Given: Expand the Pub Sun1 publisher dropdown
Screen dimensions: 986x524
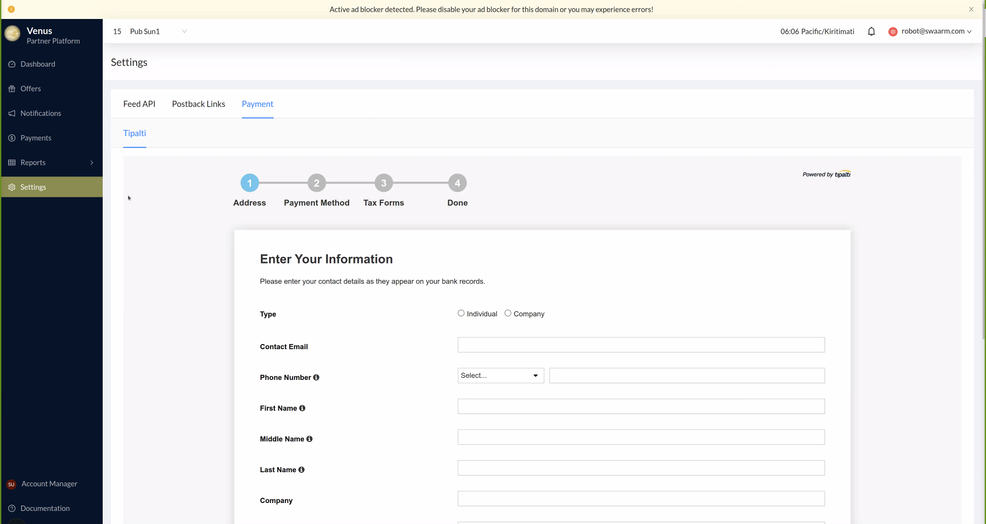Looking at the screenshot, I should tap(184, 31).
